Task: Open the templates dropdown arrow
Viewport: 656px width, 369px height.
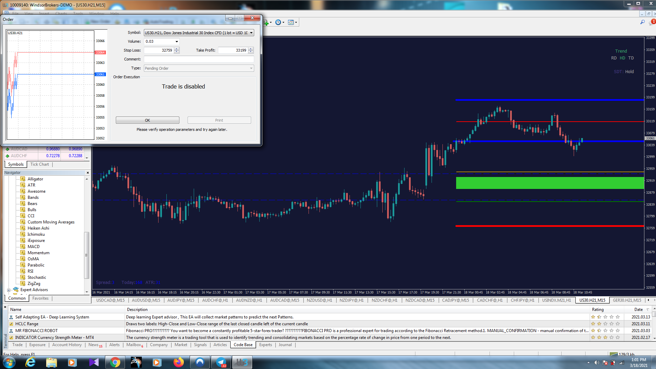Action: tap(296, 23)
